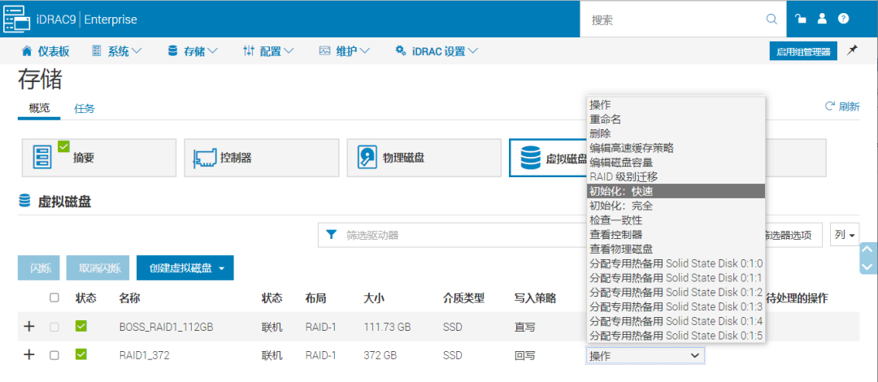
Task: Assign hot spare Solid State Disk 0:1:3
Action: (676, 307)
